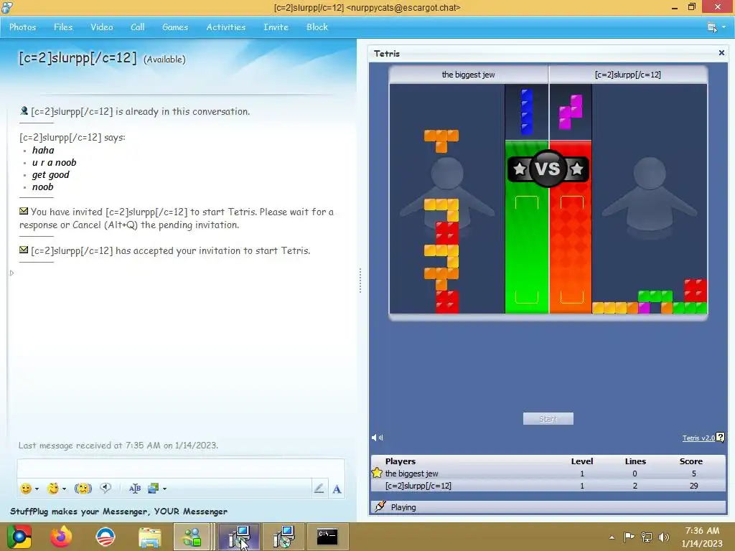This screenshot has height=551, width=735.
Task: Open the highlighted taskbar window with two-monitors icon
Action: point(239,537)
